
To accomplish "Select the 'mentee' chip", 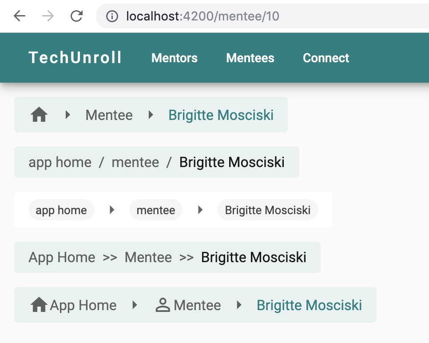I will tap(156, 210).
